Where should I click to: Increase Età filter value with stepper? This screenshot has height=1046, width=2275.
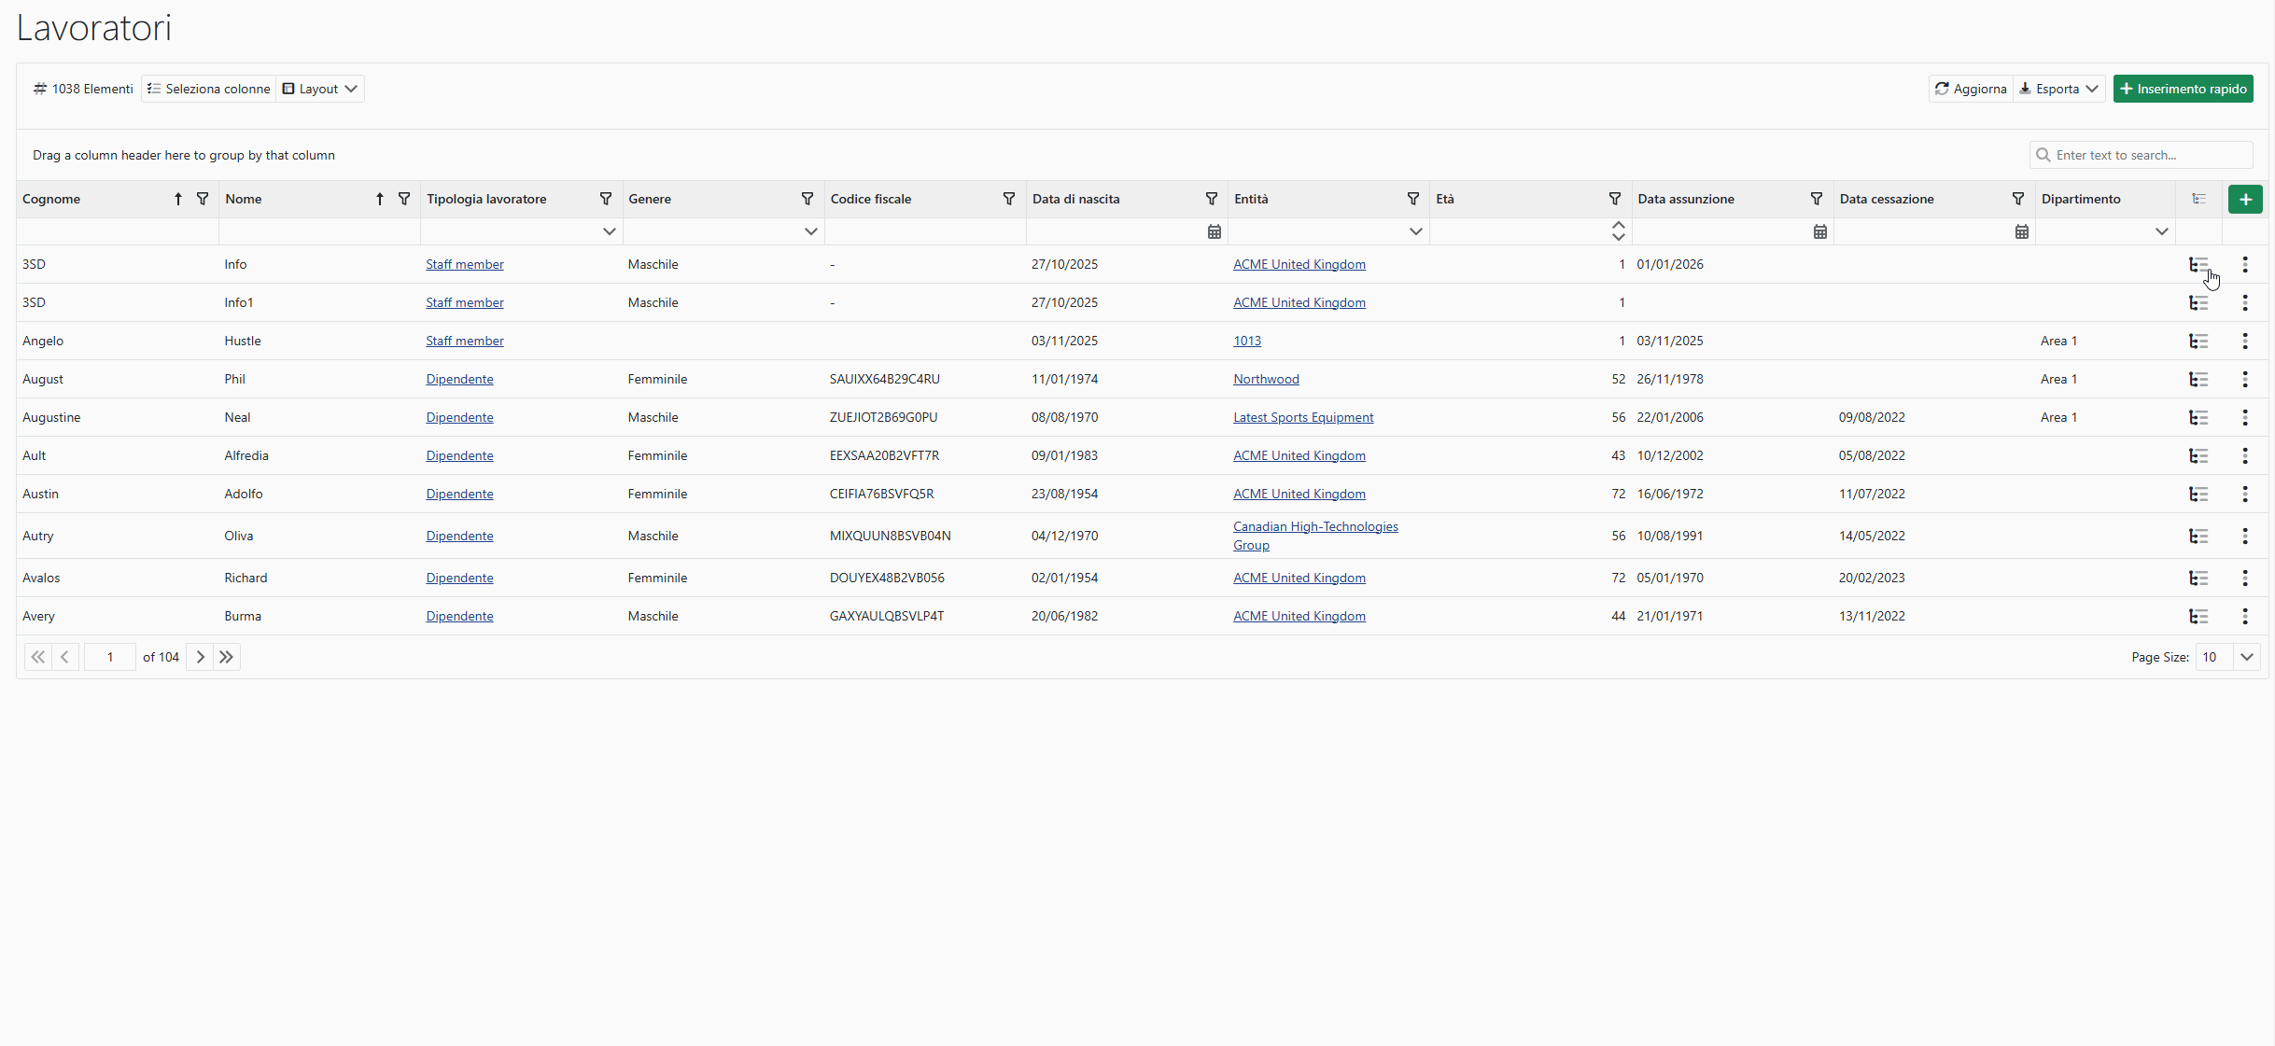tap(1618, 225)
